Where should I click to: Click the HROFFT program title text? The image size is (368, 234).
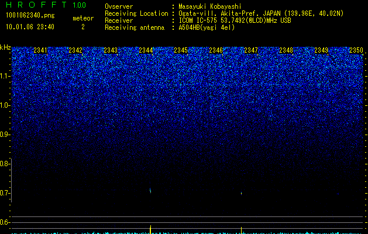pyautogui.click(x=36, y=5)
